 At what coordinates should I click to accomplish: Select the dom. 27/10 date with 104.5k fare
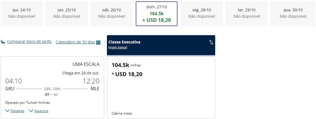pyautogui.click(x=157, y=14)
